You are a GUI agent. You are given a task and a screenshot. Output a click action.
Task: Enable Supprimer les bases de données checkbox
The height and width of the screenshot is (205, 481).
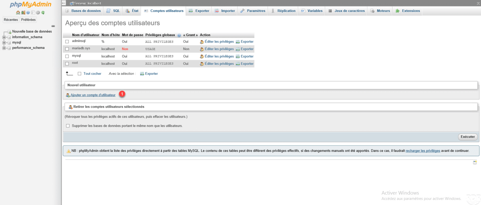[68, 126]
